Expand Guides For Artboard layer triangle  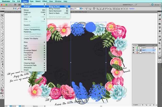(x=138, y=53)
